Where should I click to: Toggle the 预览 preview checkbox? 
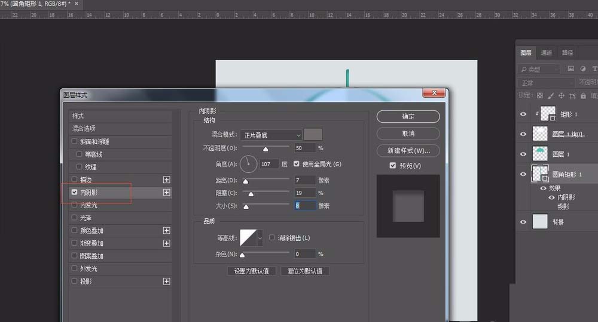click(x=392, y=165)
